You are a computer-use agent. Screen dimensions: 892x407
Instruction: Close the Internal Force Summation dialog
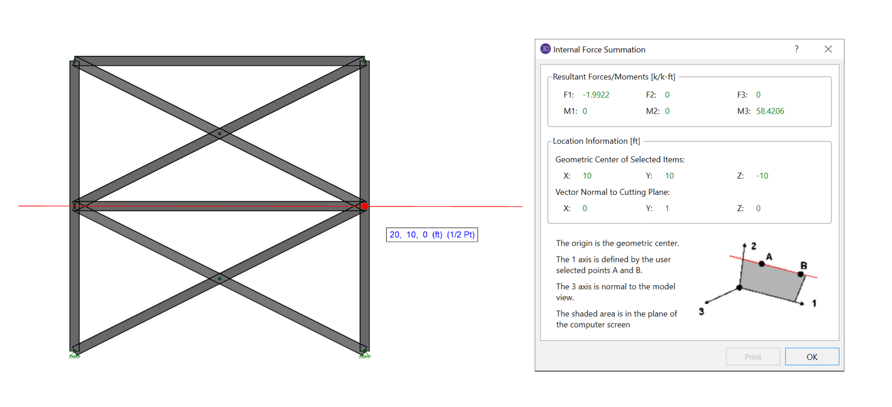pyautogui.click(x=828, y=49)
